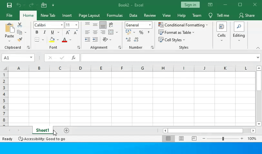Select the Format Painter brush
Viewport: 262px width, 154px height.
pyautogui.click(x=20, y=40)
